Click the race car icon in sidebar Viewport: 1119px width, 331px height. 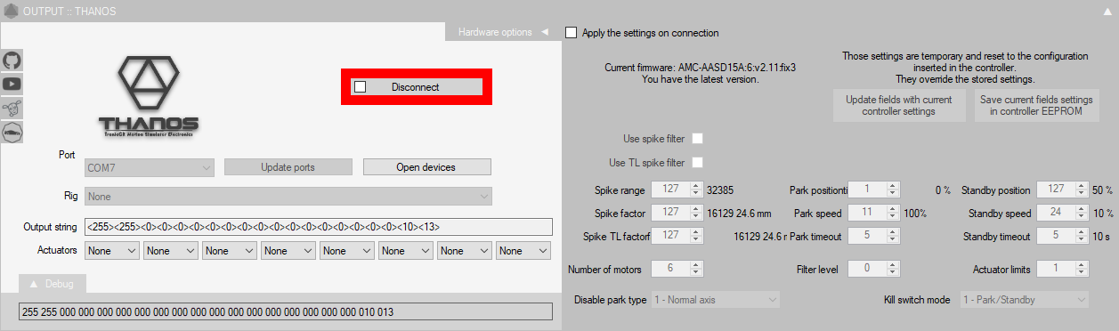tap(12, 132)
